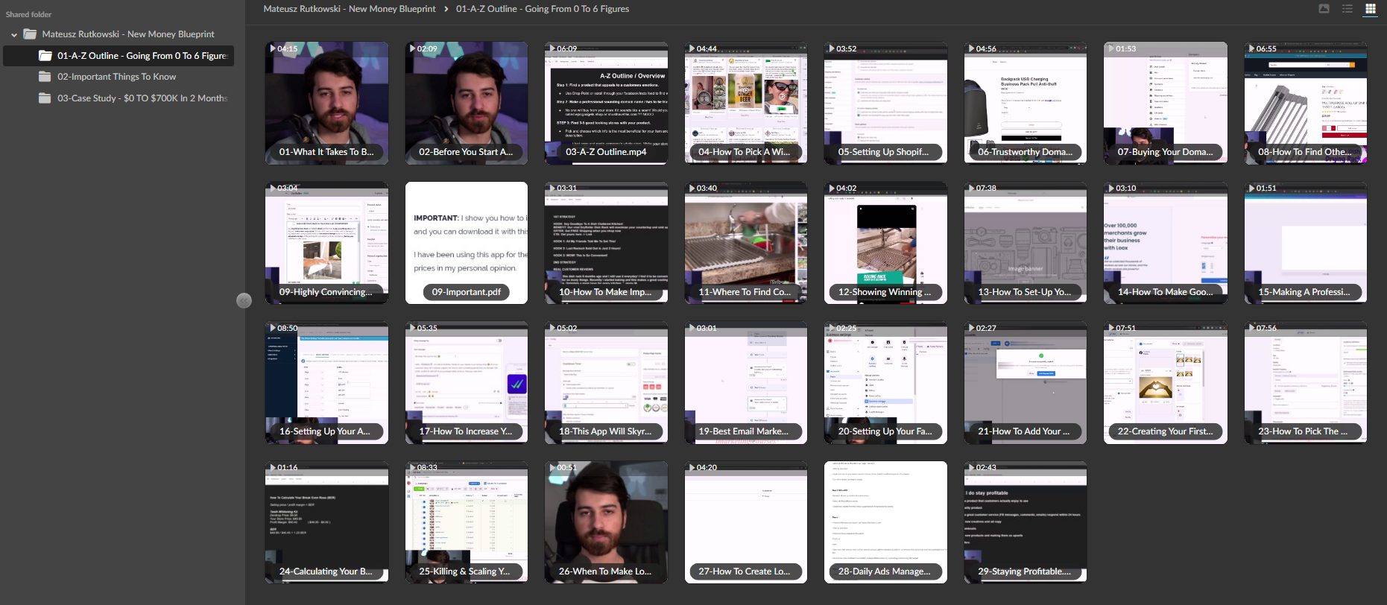Open the '13-How To Set-Up Yo...' video
The width and height of the screenshot is (1387, 605).
coord(1026,243)
